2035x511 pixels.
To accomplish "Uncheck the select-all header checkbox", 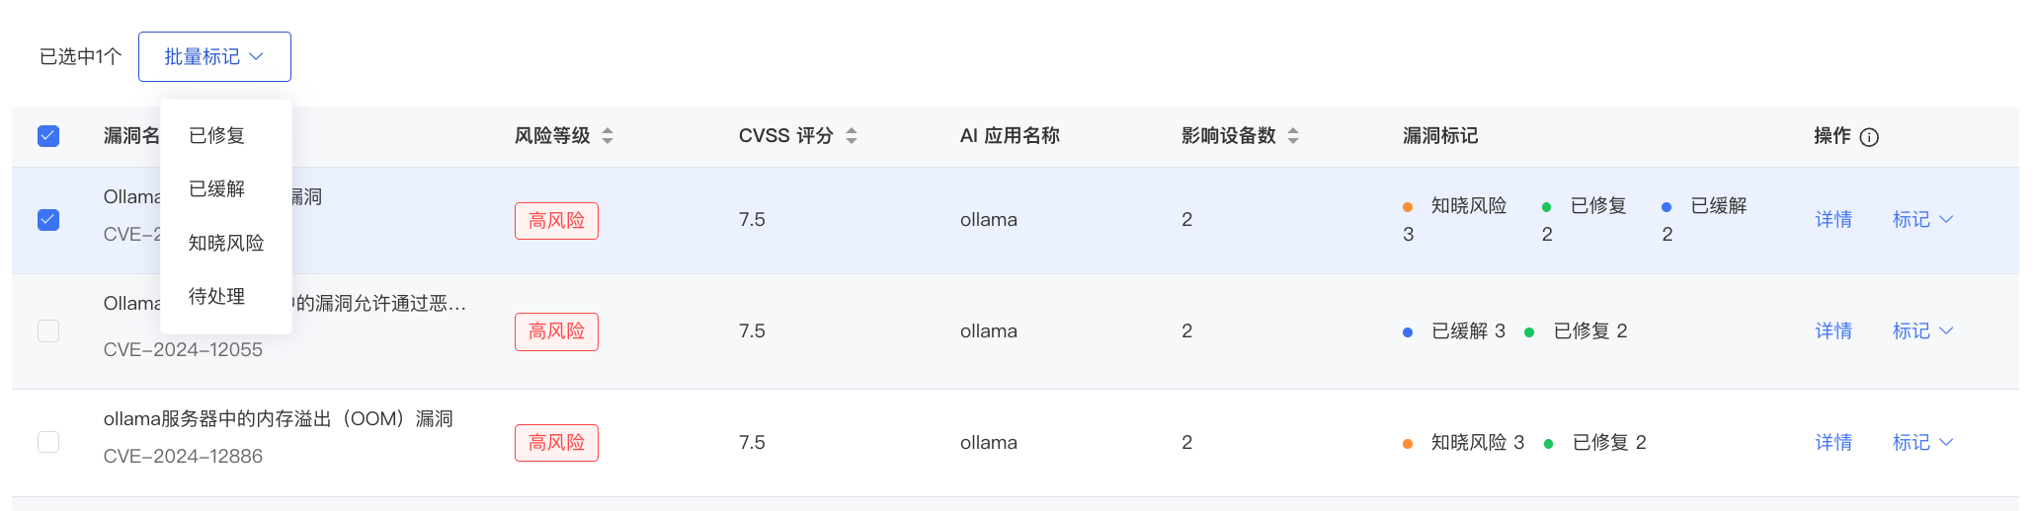I will click(48, 136).
